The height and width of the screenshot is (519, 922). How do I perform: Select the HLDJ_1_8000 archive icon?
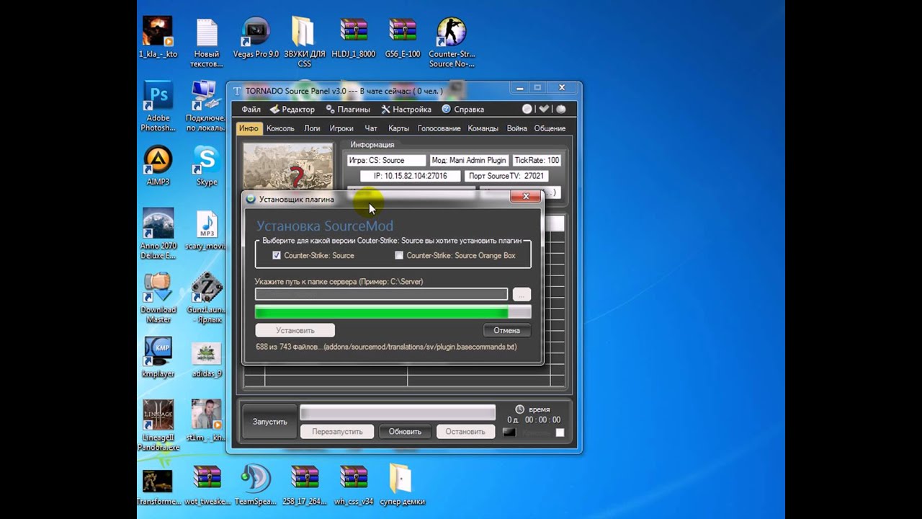(x=354, y=38)
